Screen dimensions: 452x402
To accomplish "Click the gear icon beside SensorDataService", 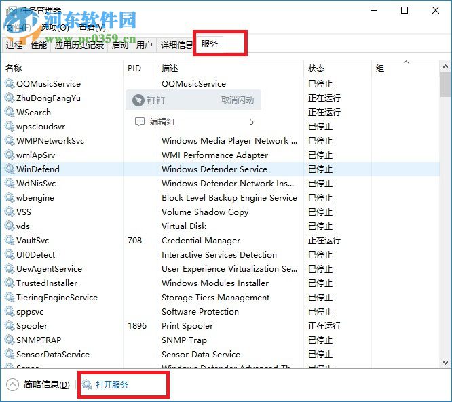I will [10, 355].
